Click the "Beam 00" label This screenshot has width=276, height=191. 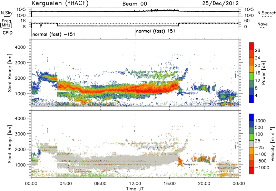point(135,4)
